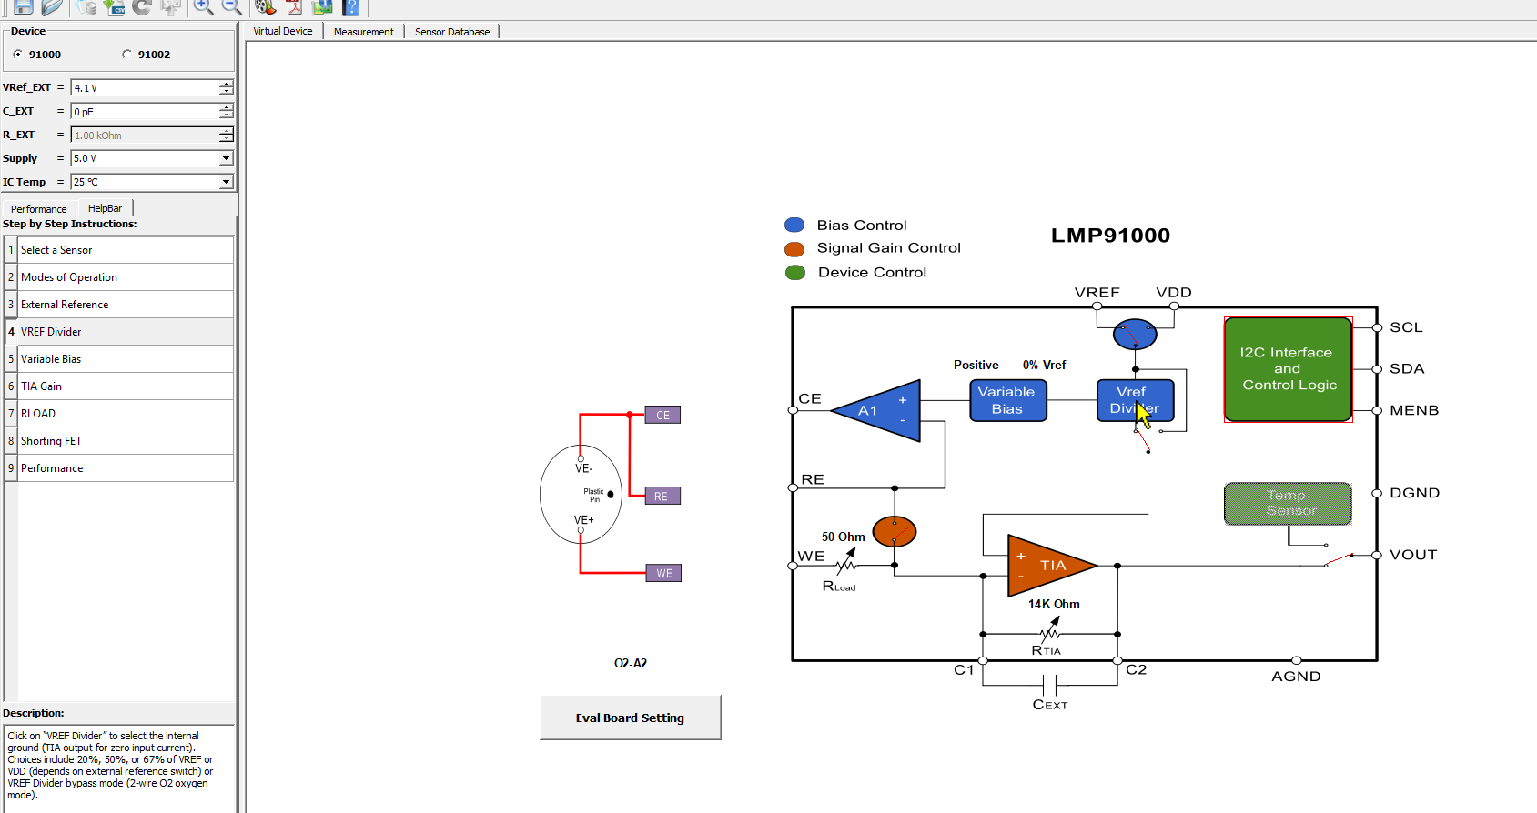Select step 2 Modes of Operation
The image size is (1537, 813).
pos(119,277)
